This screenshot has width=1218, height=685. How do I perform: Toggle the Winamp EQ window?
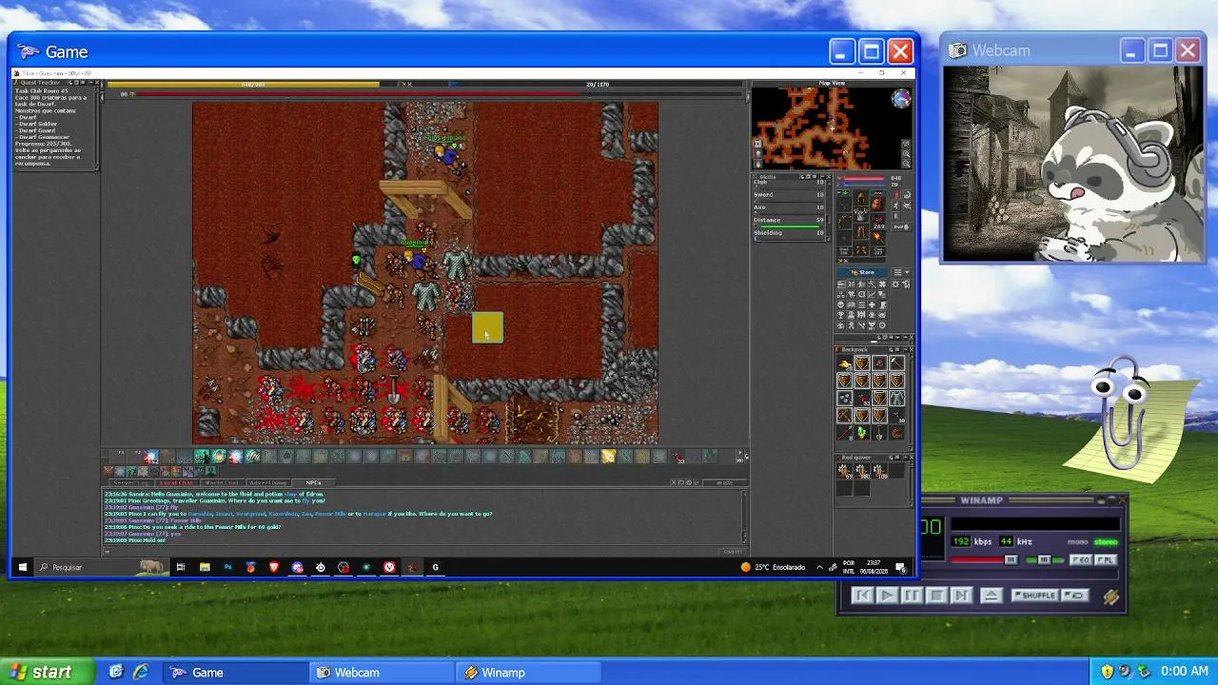[1081, 560]
